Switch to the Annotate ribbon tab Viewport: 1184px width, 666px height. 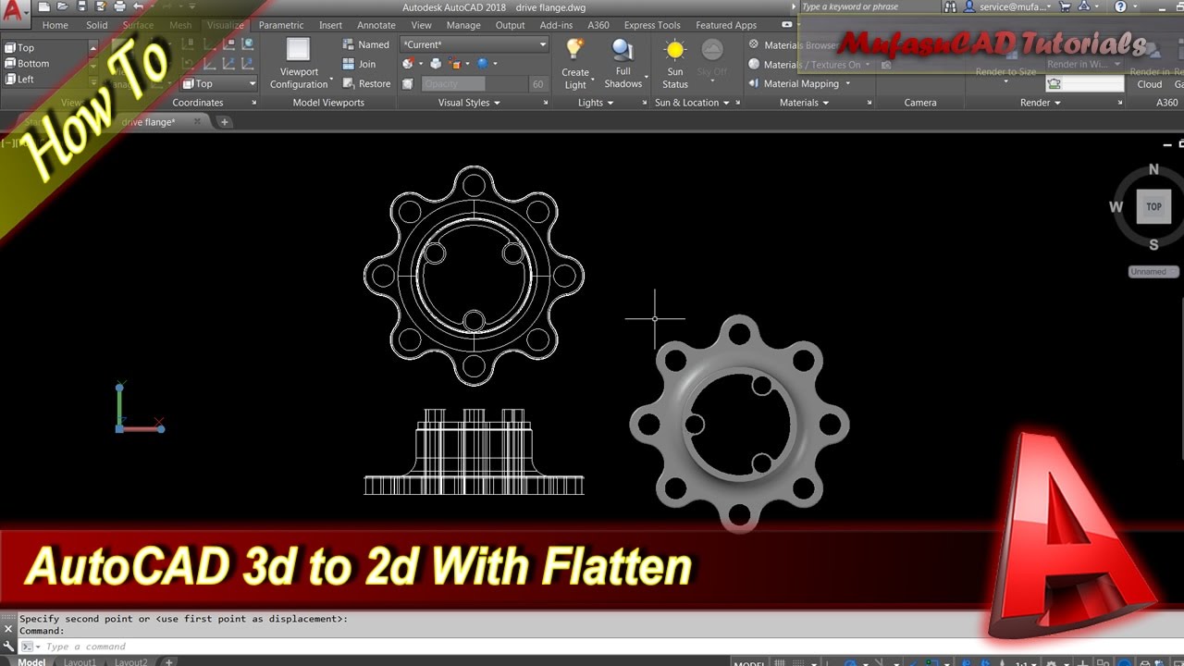pos(376,25)
